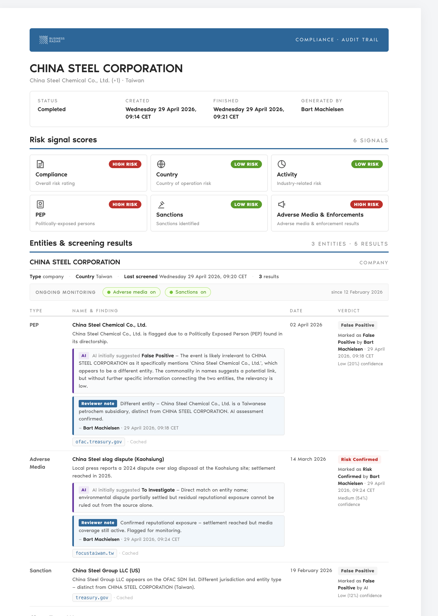Screen dimensions: 438x616
Task: Click the China Steel Chemical Co., Ltd. finding title
Action: coord(109,325)
